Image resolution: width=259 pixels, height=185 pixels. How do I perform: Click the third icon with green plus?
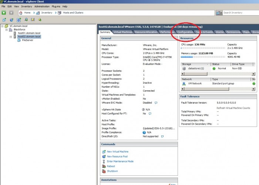[x=18, y=20]
